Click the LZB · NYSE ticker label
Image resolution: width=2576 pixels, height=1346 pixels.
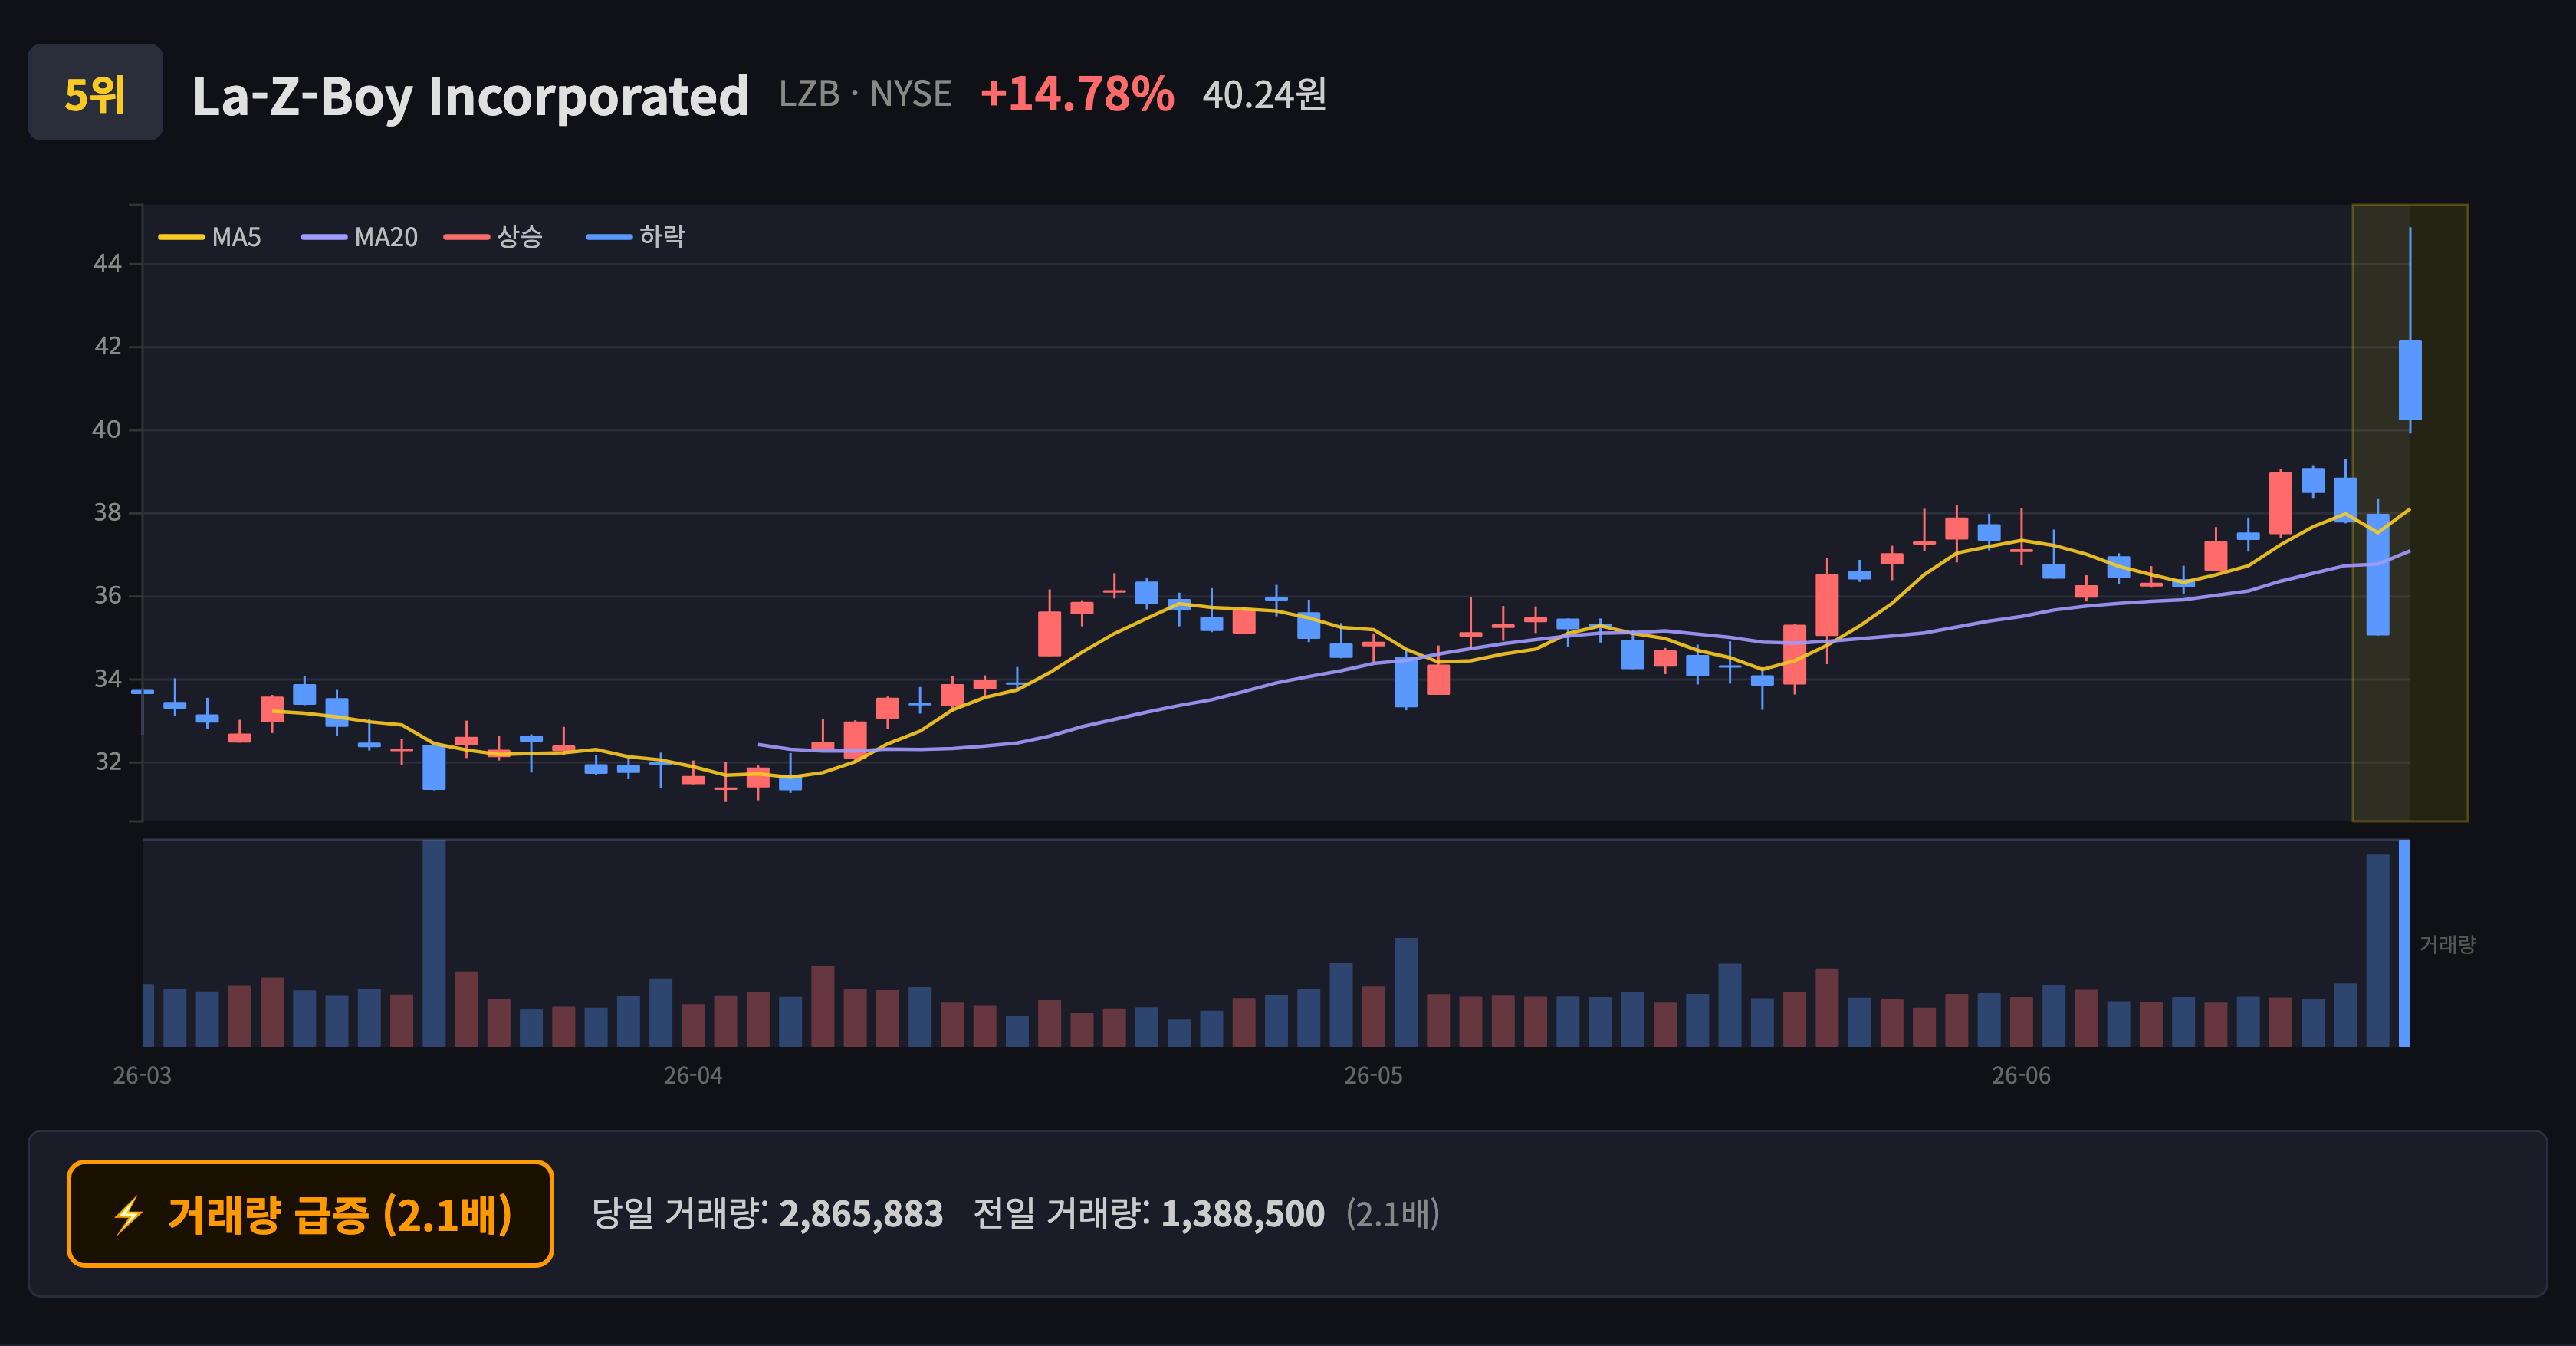865,94
